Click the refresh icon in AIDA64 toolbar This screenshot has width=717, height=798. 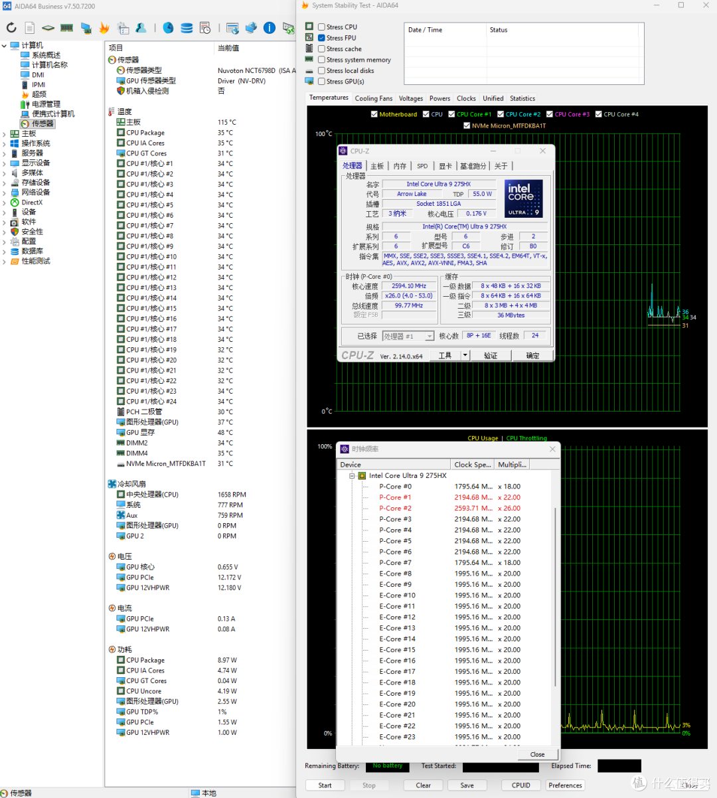coord(11,28)
